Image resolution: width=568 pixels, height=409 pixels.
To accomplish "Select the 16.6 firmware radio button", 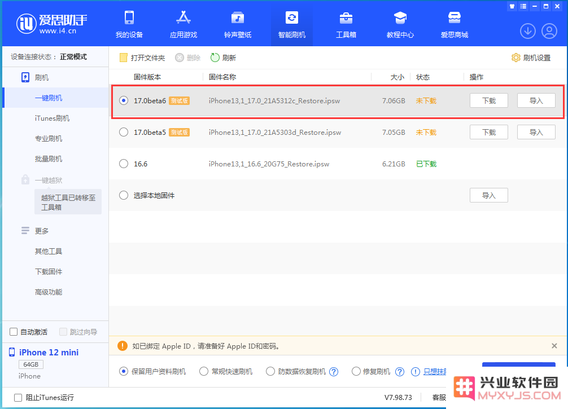I will (x=124, y=164).
